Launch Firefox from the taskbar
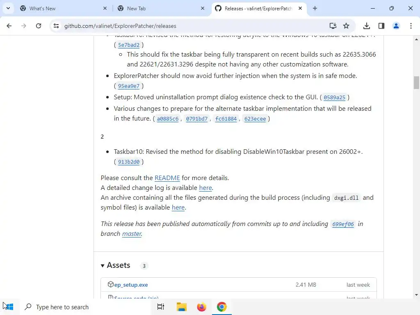 point(201,307)
